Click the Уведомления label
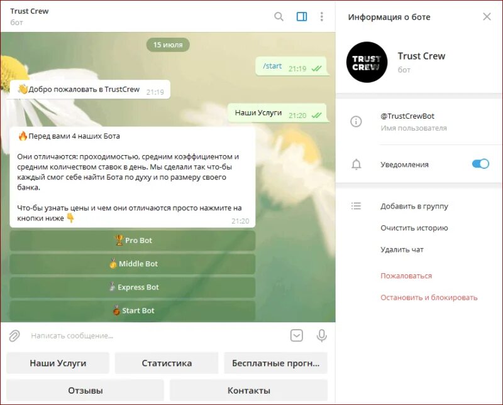503x405 pixels. point(404,165)
